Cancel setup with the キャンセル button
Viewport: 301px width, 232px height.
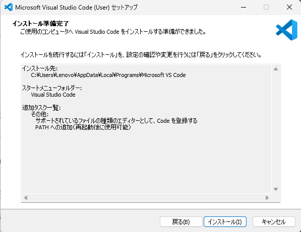click(274, 221)
